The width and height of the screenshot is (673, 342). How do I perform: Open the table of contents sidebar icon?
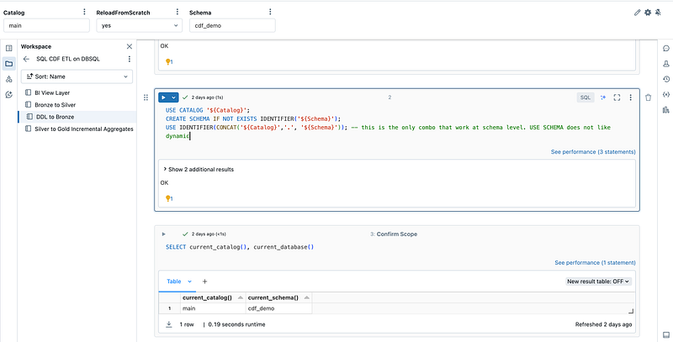(x=9, y=48)
